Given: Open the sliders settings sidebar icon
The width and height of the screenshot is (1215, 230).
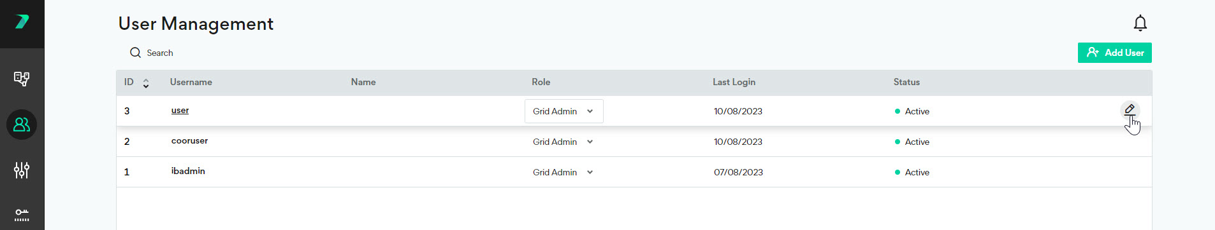Looking at the screenshot, I should tap(22, 170).
